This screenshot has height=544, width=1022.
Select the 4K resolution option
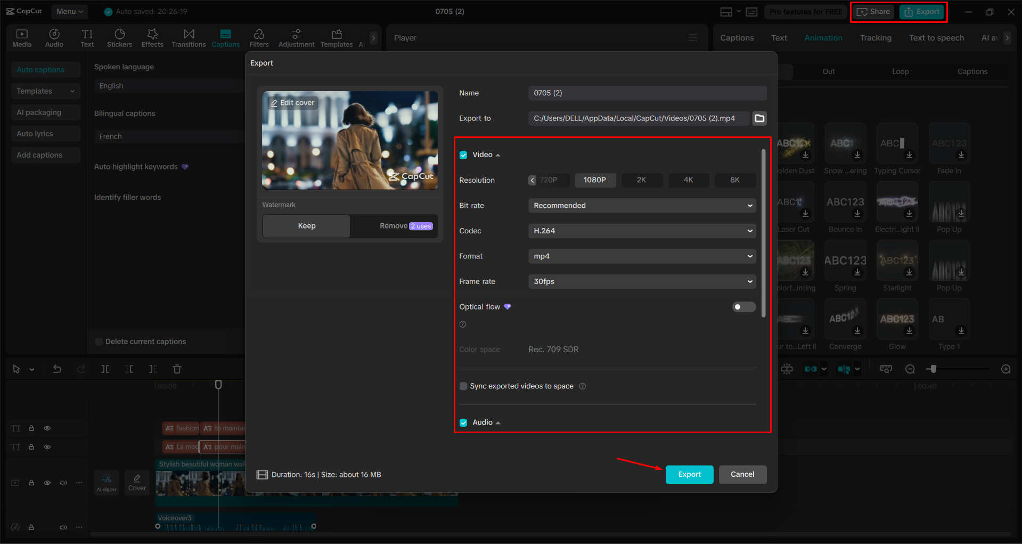pos(688,180)
